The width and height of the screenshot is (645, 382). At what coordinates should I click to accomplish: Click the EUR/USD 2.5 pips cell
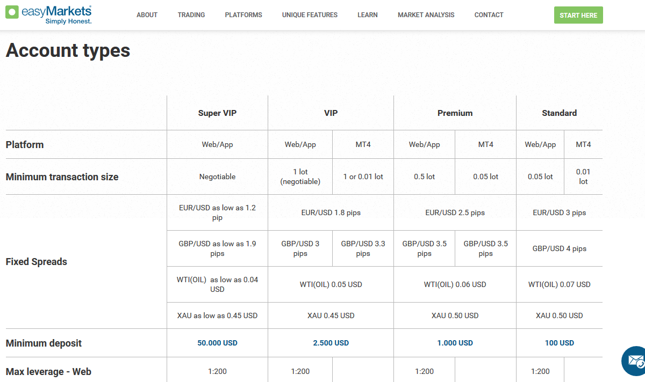pos(455,212)
